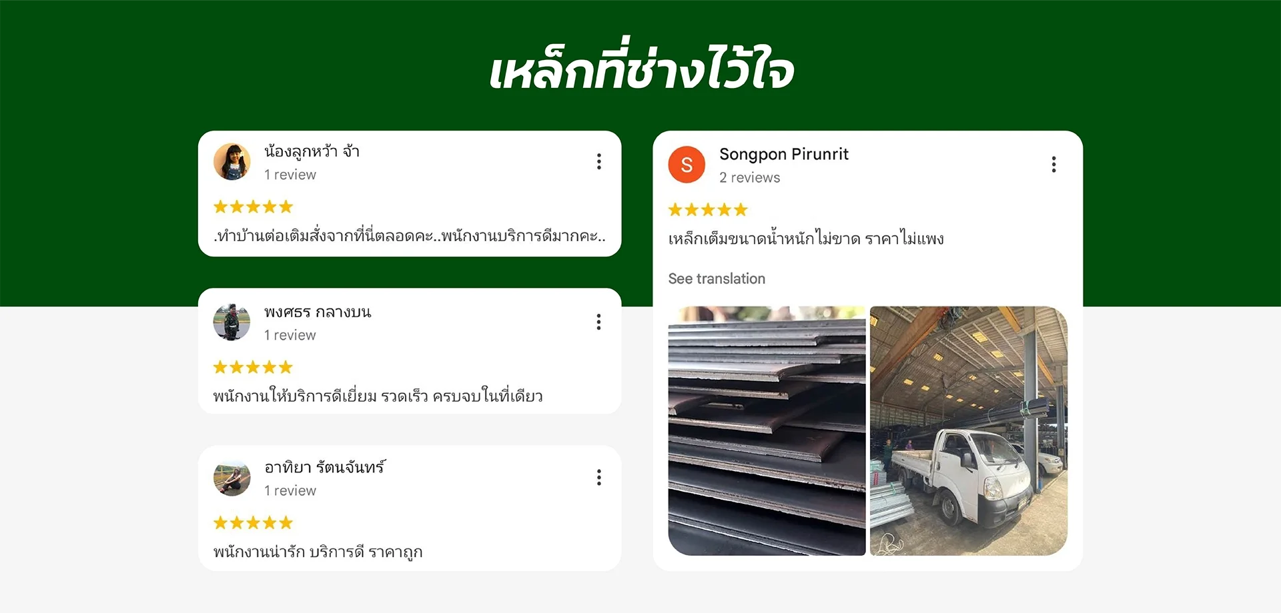
Task: Click the พงศธร กลางบน reviewer name
Action: click(318, 312)
